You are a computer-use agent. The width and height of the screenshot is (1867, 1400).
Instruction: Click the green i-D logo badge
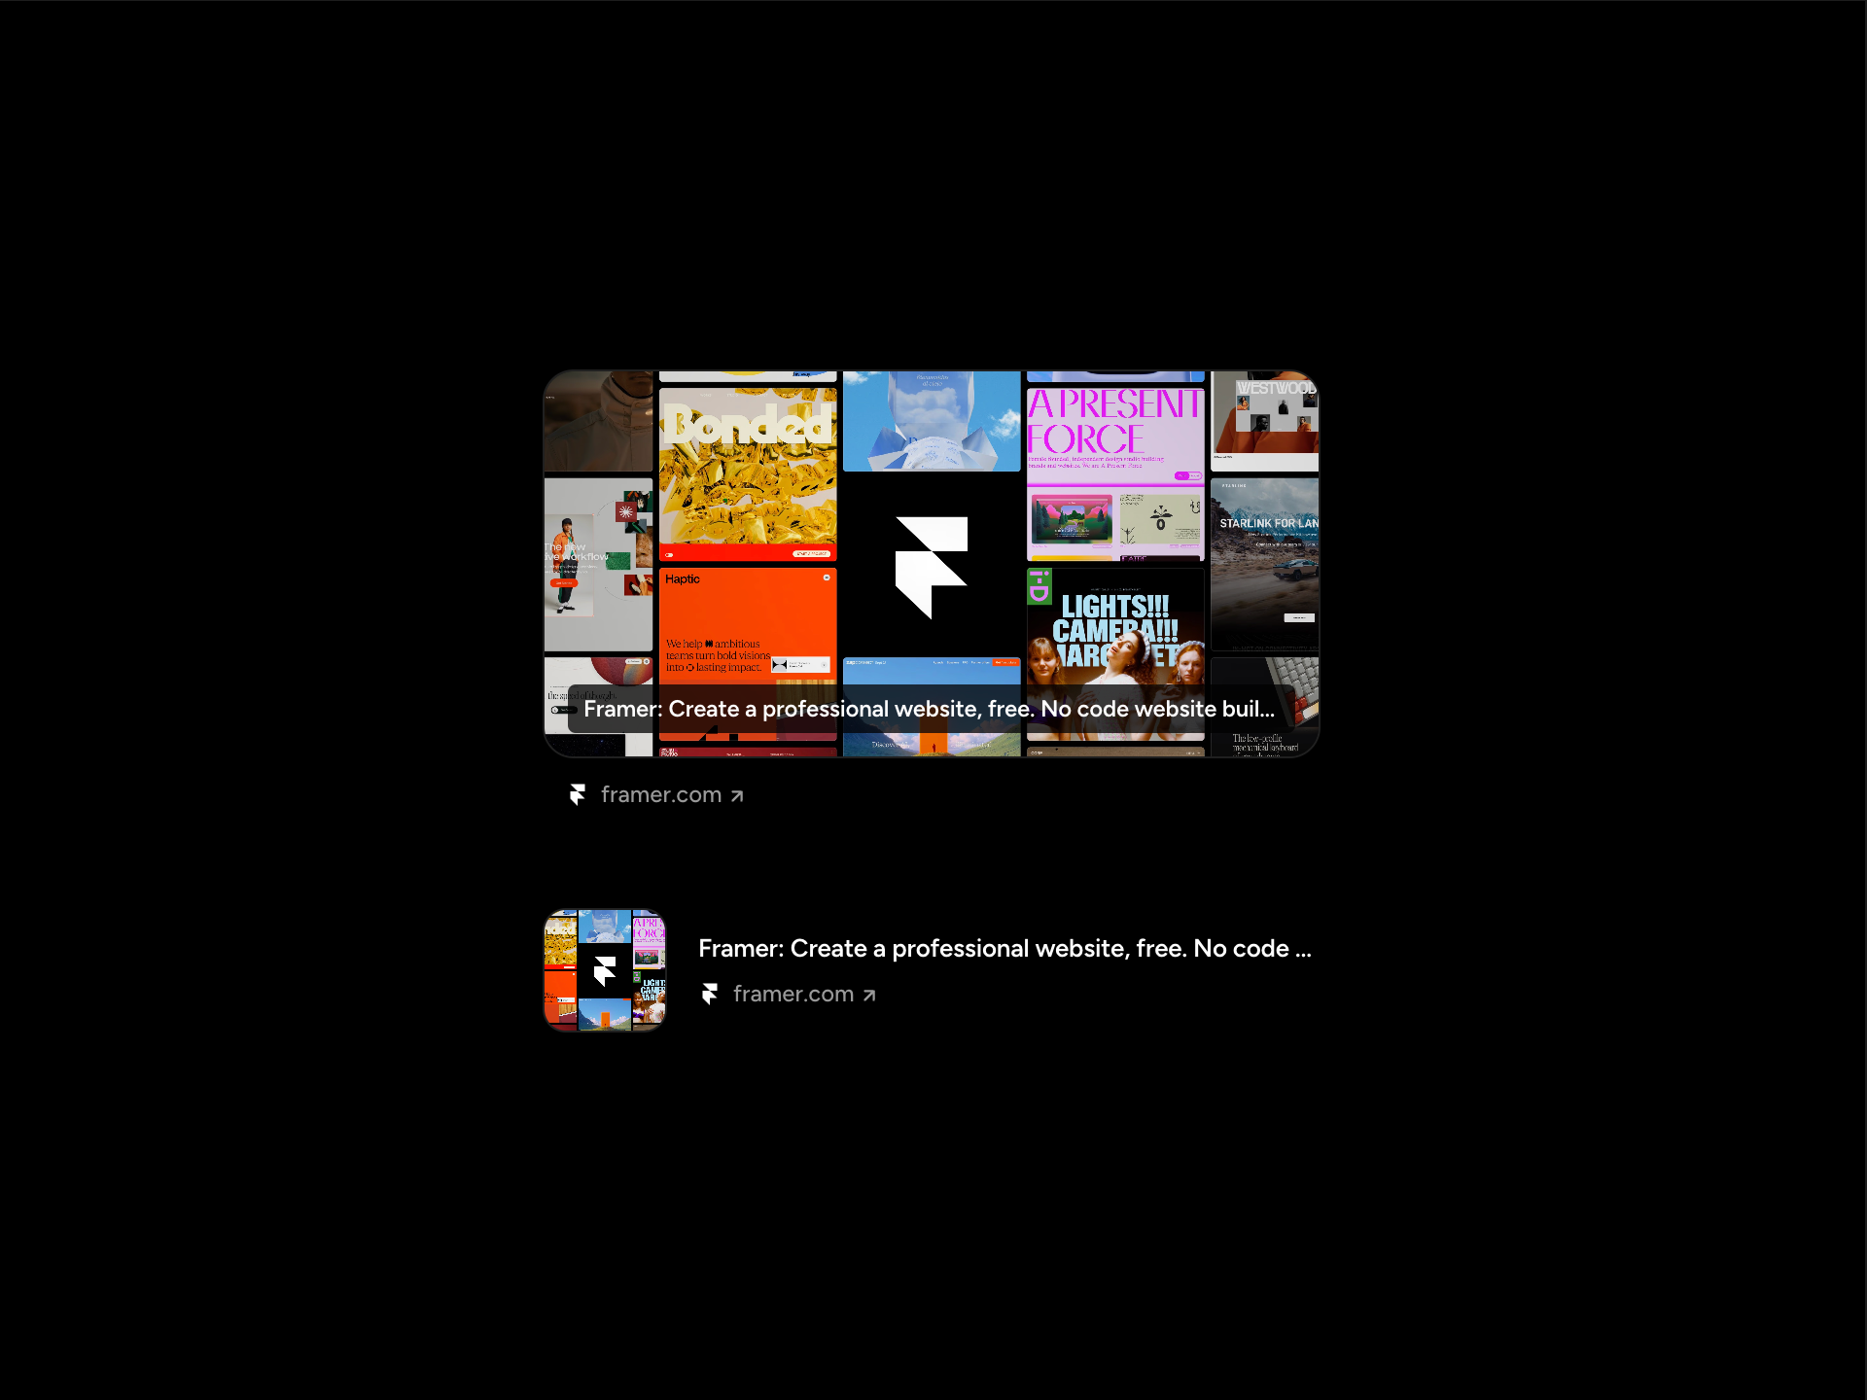pyautogui.click(x=1039, y=586)
